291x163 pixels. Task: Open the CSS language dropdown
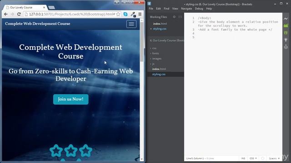pos(253,158)
